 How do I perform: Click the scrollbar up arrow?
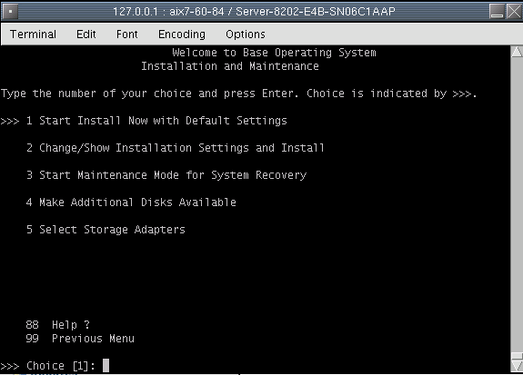(517, 52)
